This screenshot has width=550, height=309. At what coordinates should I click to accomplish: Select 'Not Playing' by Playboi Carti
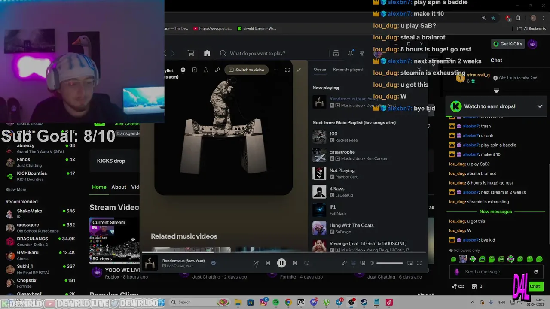click(367, 173)
